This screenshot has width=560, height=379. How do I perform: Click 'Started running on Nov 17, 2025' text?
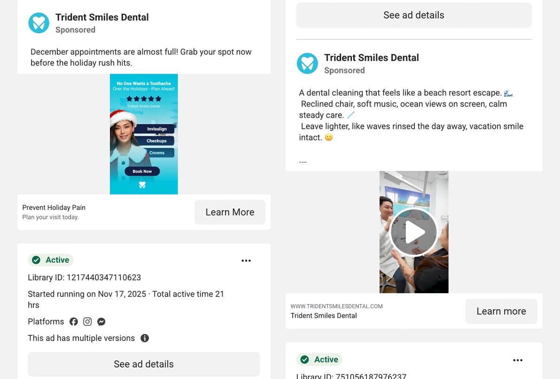(87, 294)
